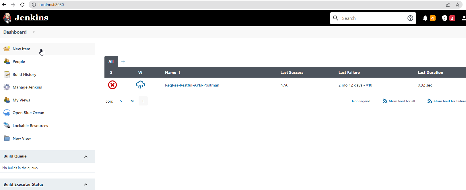Click the failed build red status icon
The height and width of the screenshot is (190, 466).
[x=112, y=85]
